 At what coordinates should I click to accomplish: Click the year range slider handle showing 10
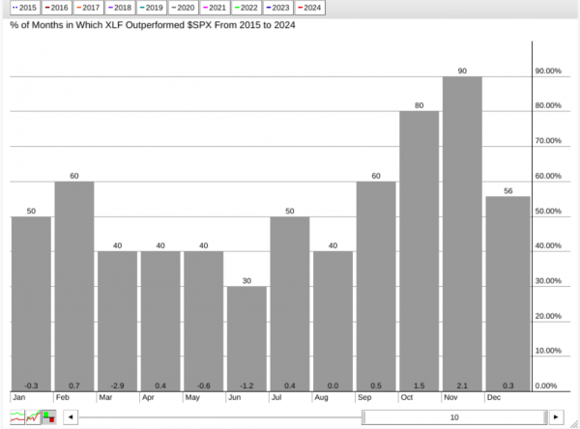pyautogui.click(x=454, y=417)
